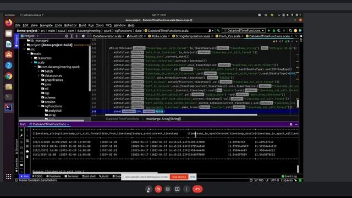
Task: Click Select Opened File target icon
Action: [x=67, y=36]
